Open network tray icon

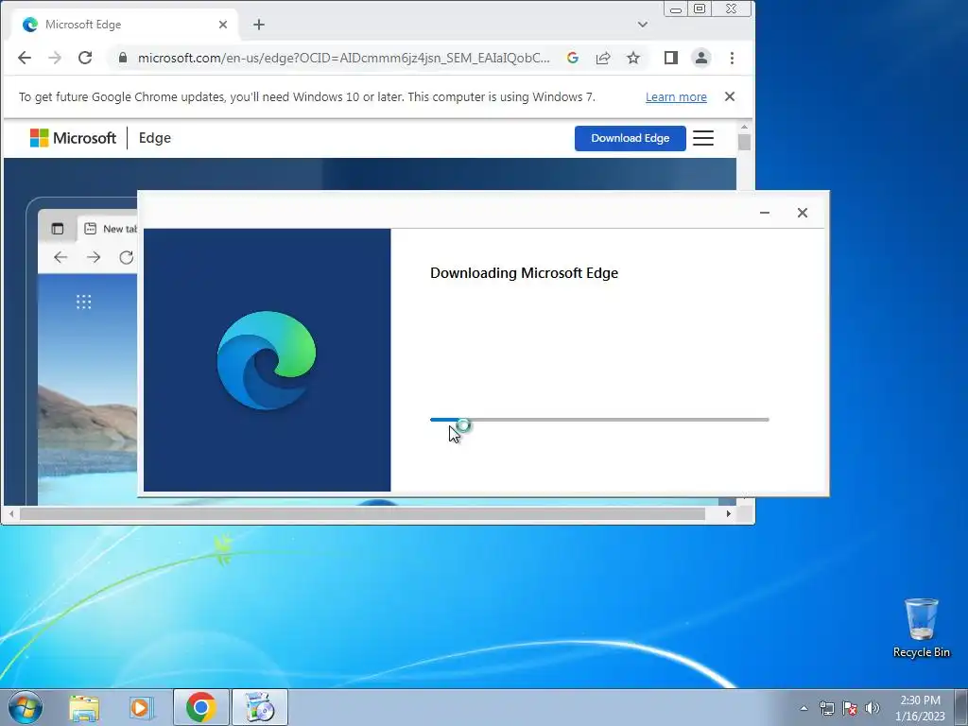[826, 708]
